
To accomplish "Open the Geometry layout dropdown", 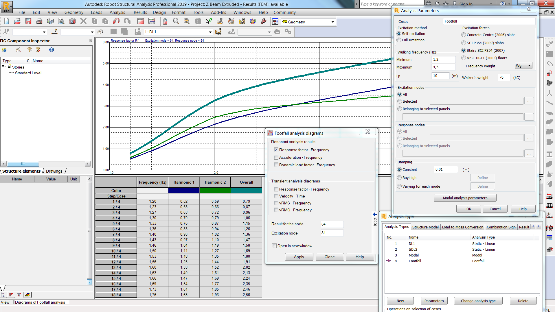I will pos(333,22).
